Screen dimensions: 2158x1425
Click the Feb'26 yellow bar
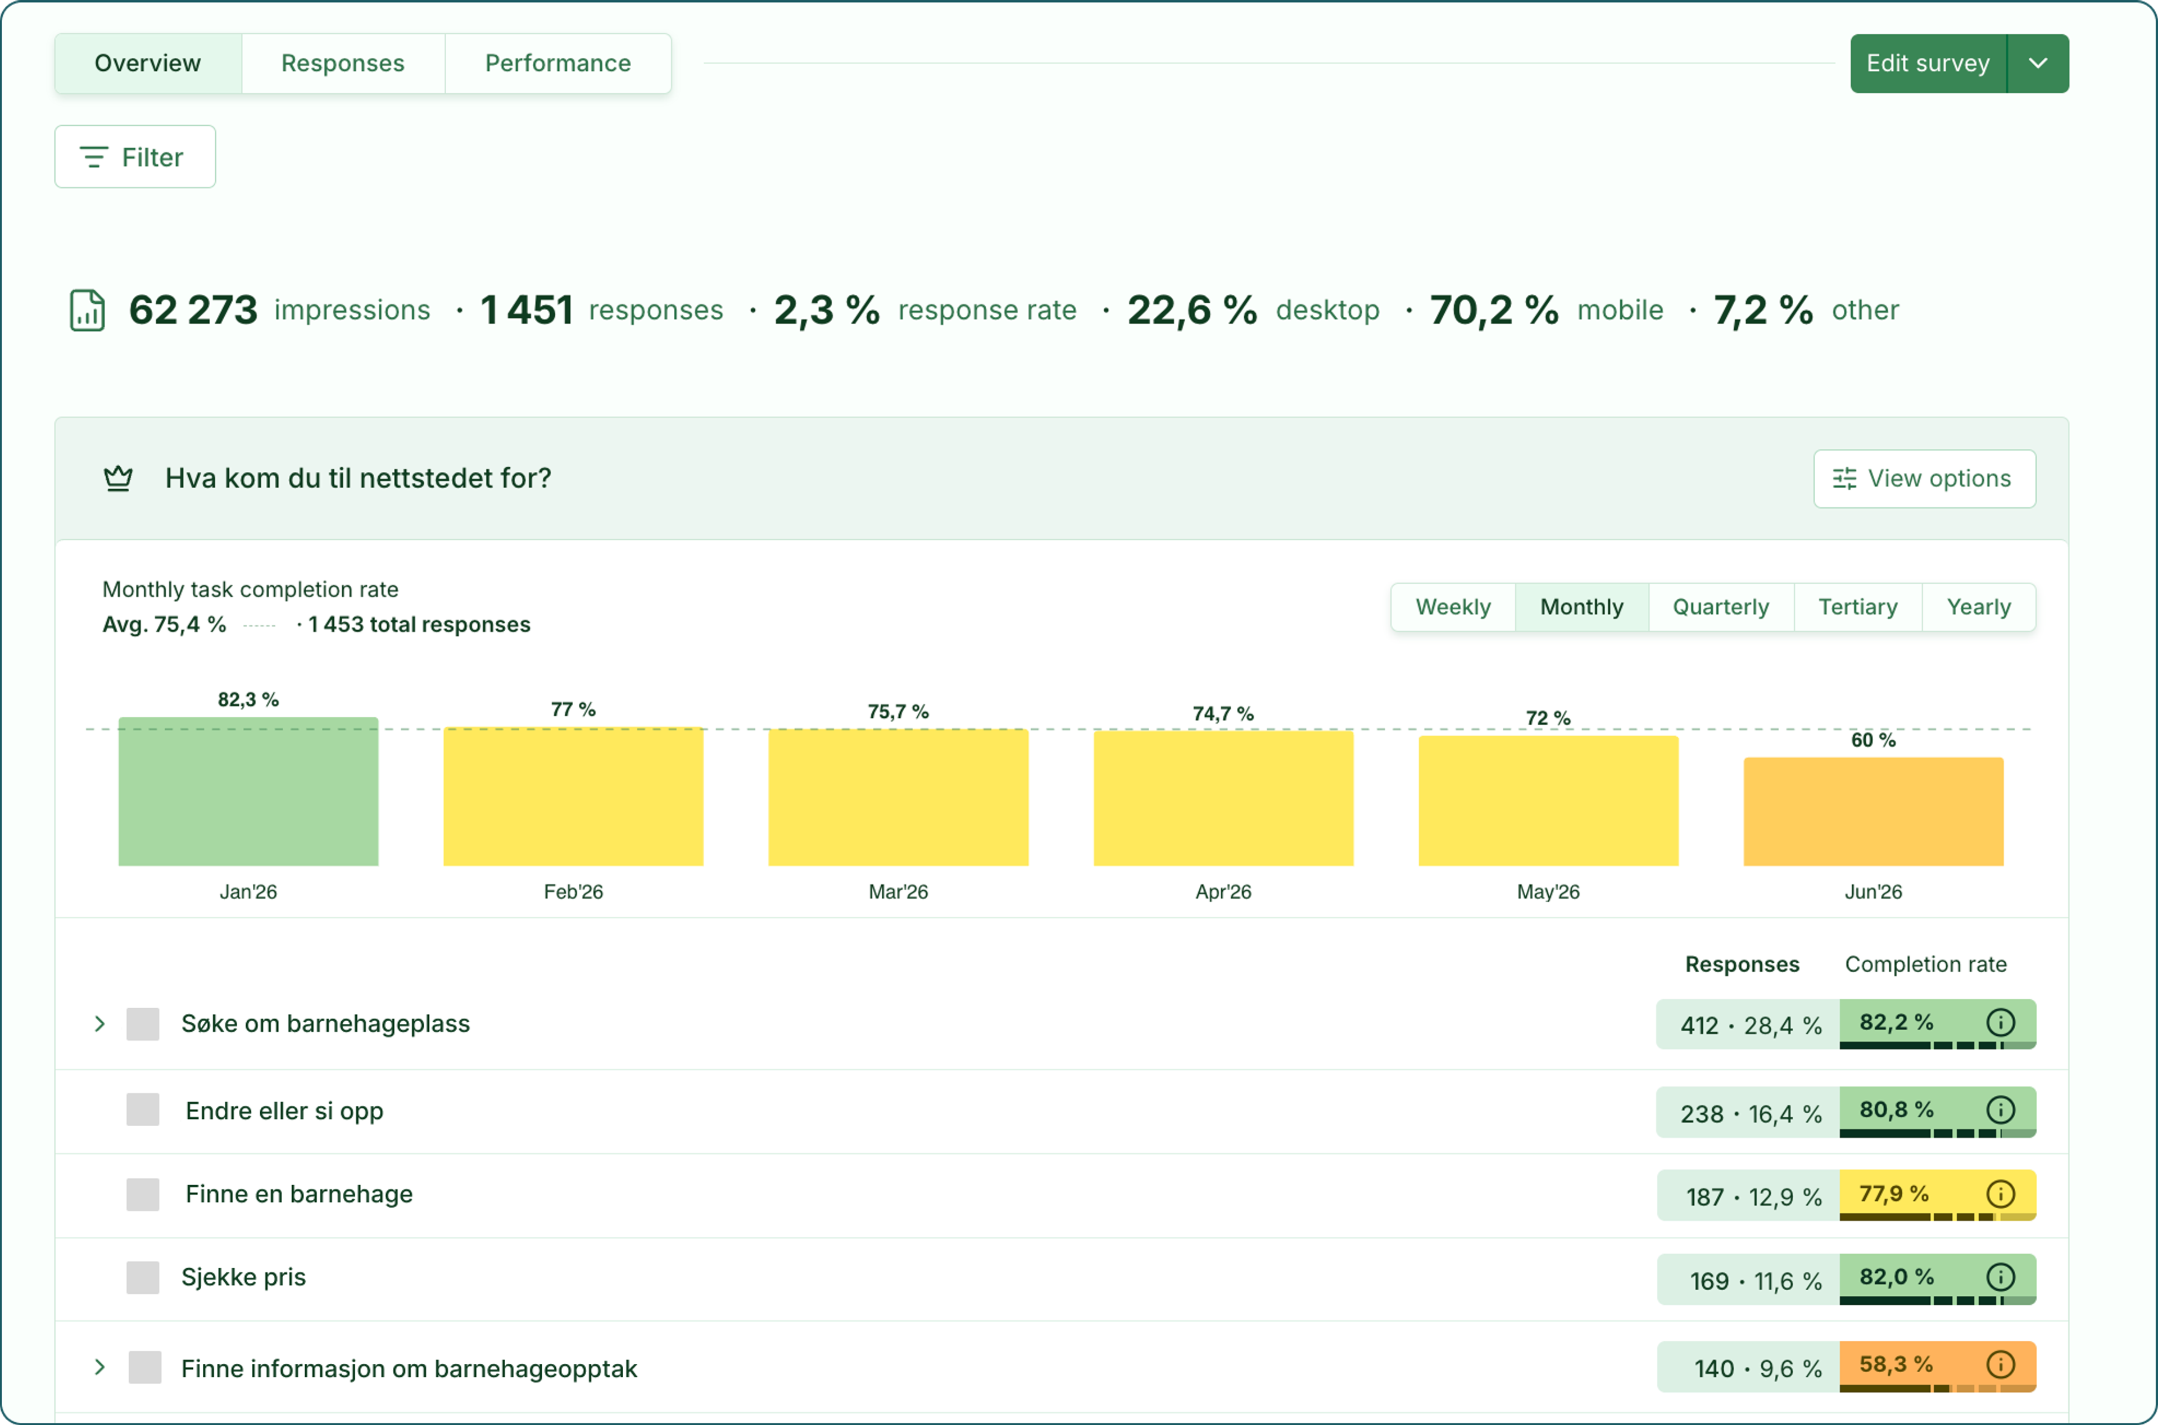(x=574, y=796)
